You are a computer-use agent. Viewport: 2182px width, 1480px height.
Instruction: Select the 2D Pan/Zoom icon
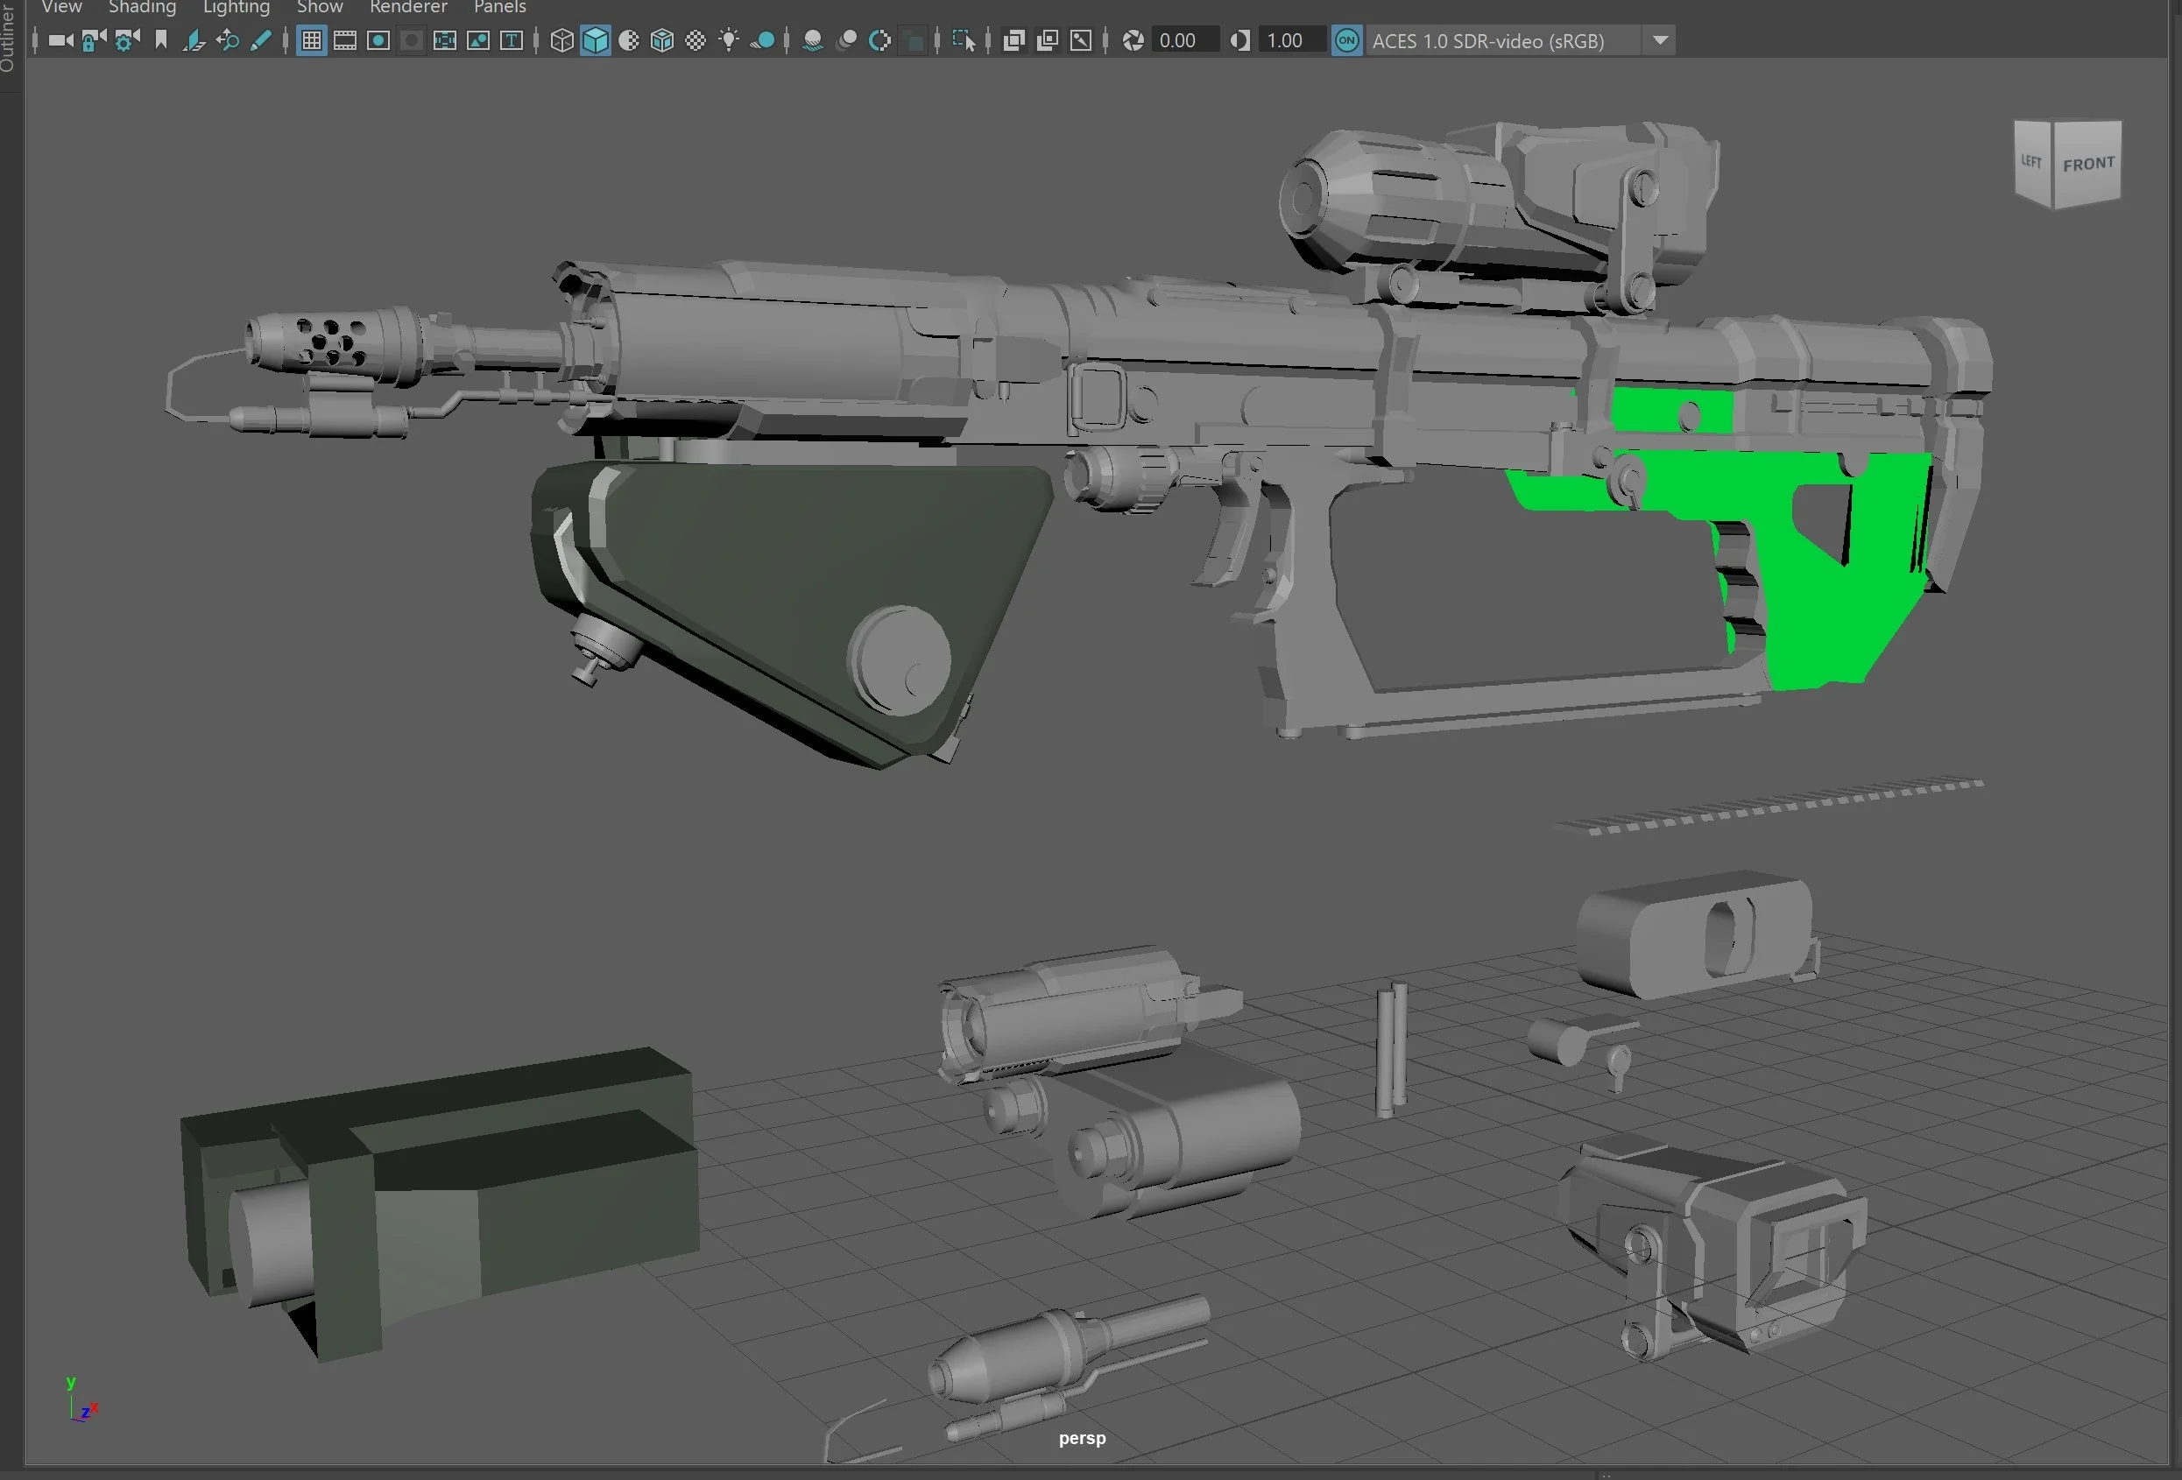(227, 40)
